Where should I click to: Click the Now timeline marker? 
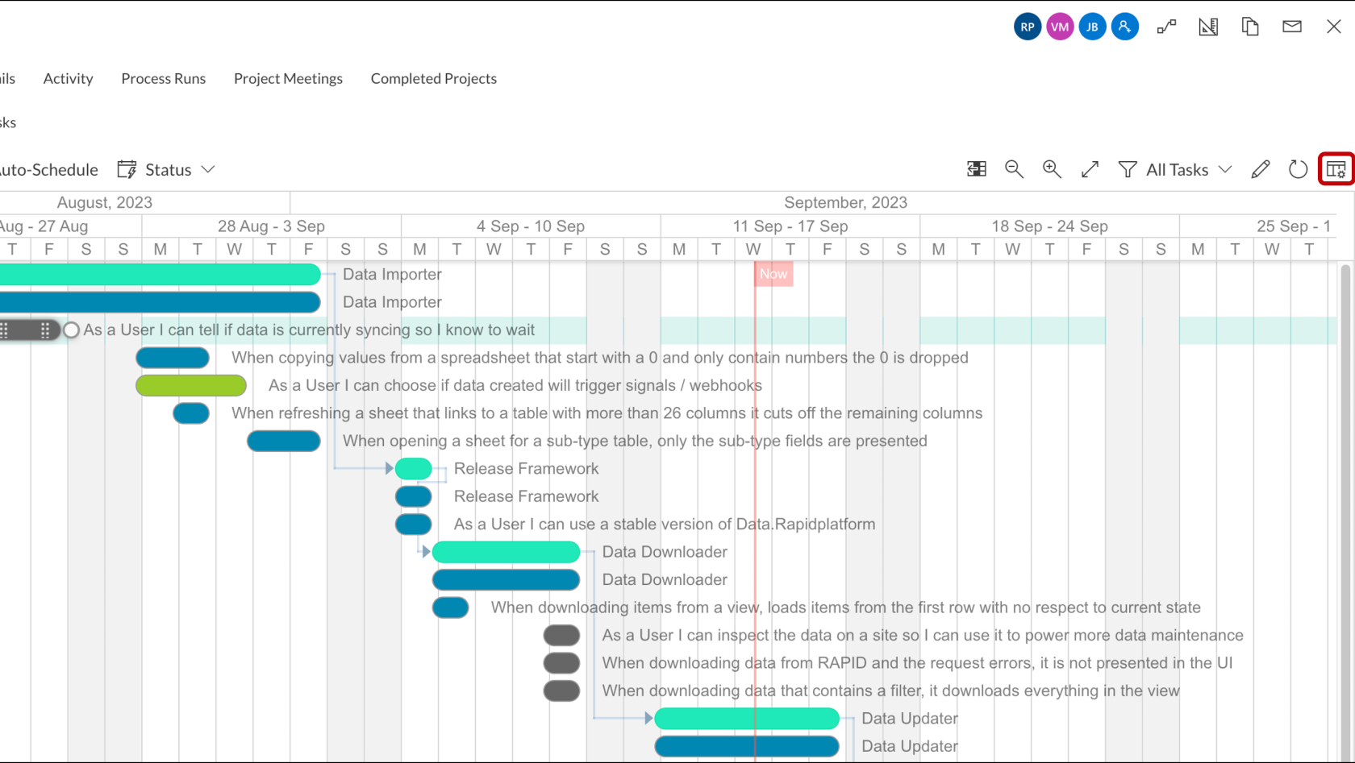[773, 274]
